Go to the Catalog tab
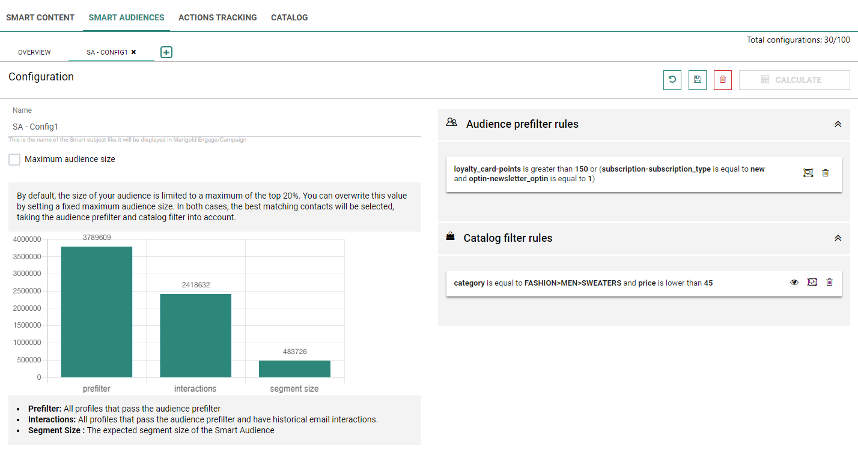The height and width of the screenshot is (459, 858). (x=289, y=17)
